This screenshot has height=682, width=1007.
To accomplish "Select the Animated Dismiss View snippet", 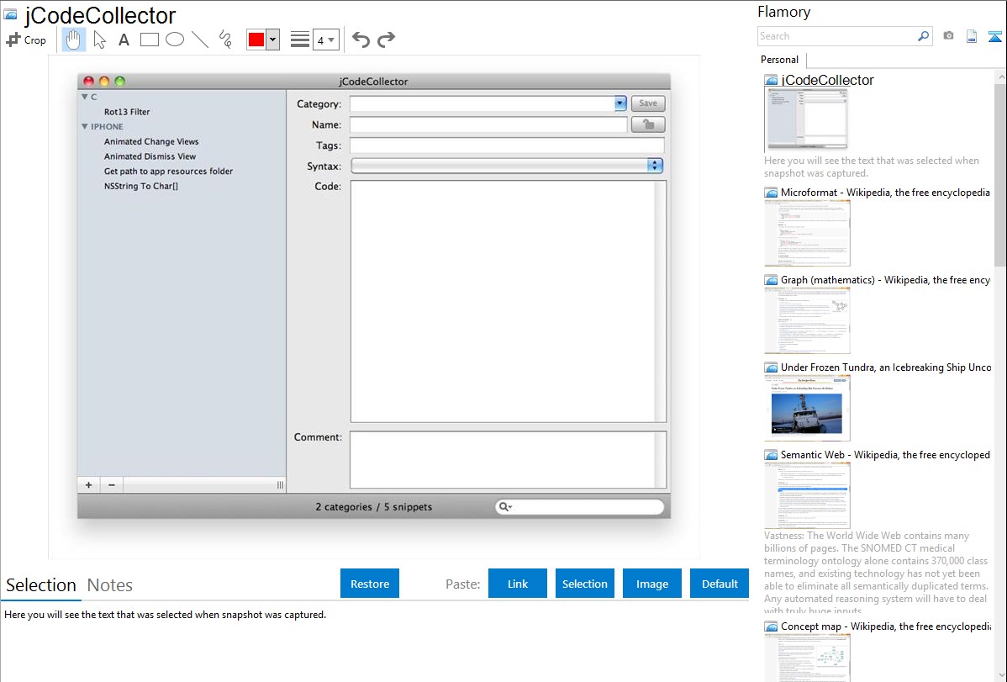I will (x=150, y=156).
